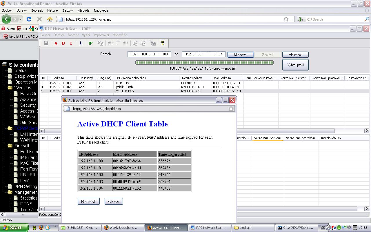Open Vlastnosti in the RAC scanner
The image size is (371, 232).
(x=295, y=55)
